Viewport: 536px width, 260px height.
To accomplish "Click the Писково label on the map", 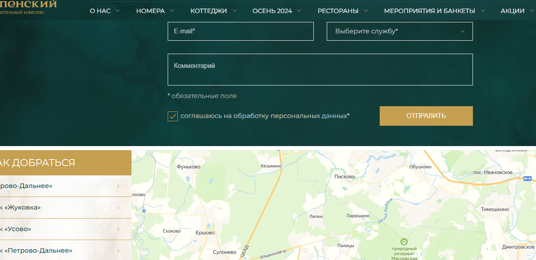I will pyautogui.click(x=344, y=177).
